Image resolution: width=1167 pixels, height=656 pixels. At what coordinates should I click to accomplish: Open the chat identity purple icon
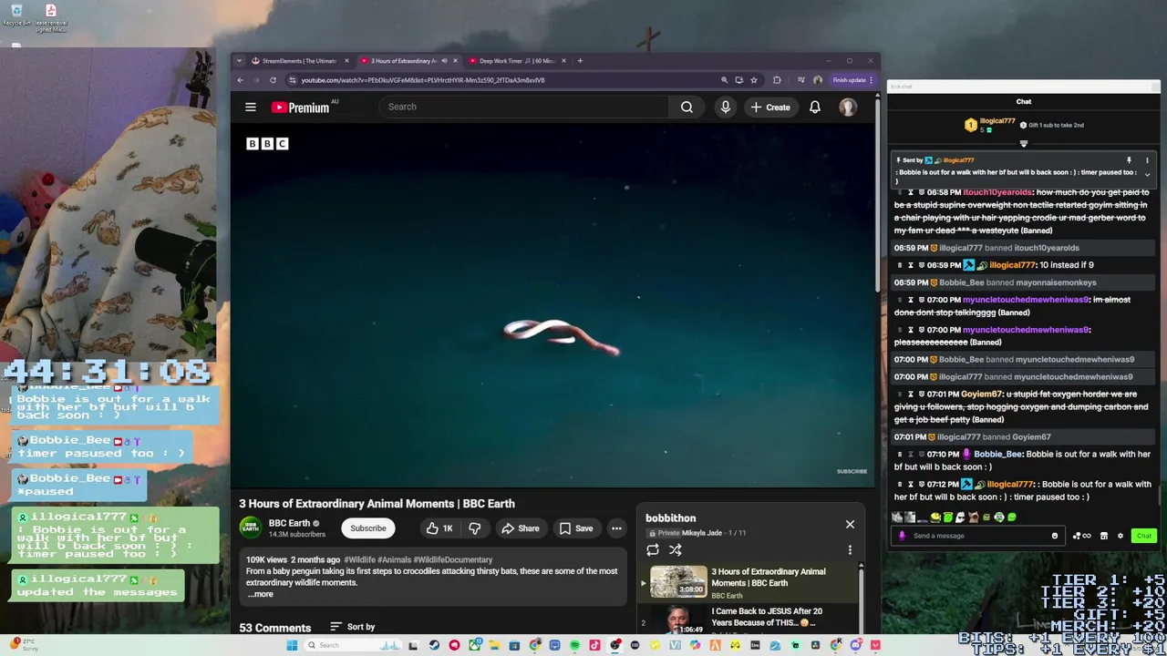click(x=903, y=536)
